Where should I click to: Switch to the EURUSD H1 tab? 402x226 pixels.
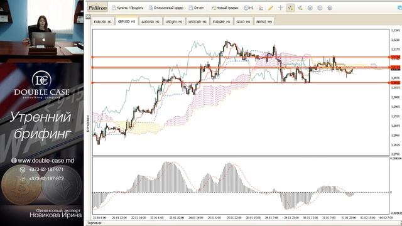pos(102,22)
